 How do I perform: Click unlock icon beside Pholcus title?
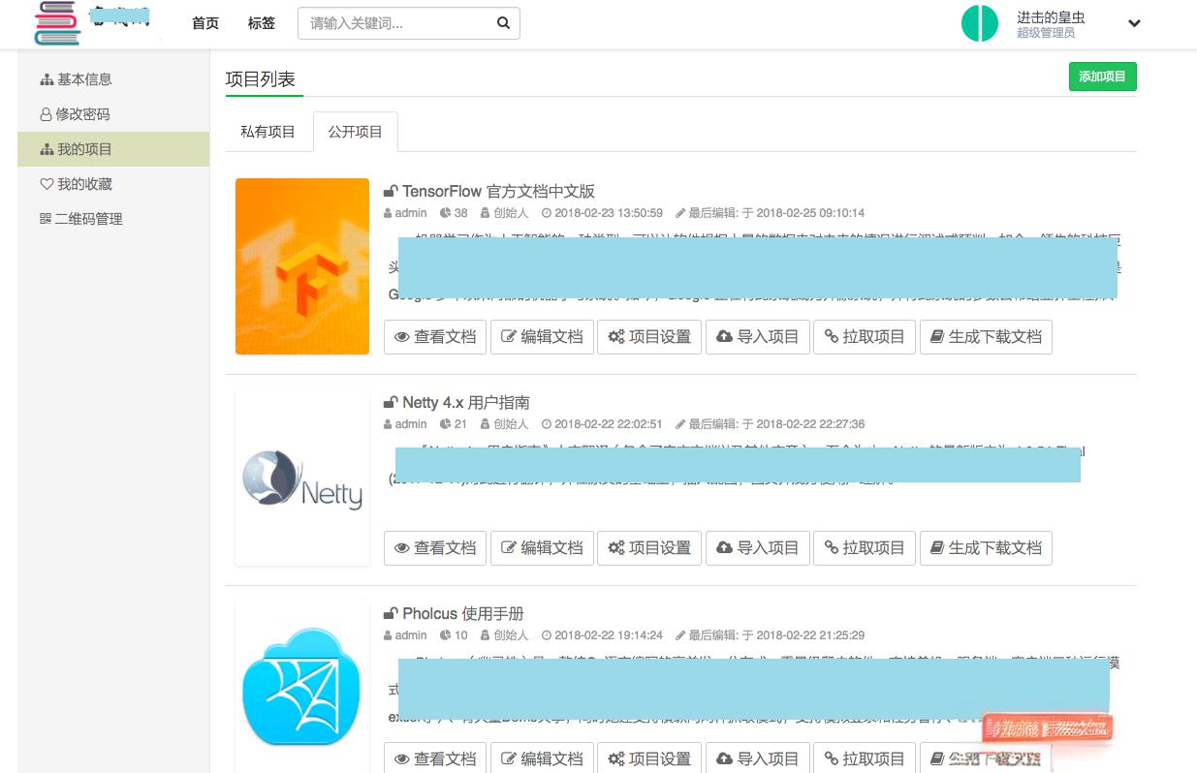(x=391, y=614)
